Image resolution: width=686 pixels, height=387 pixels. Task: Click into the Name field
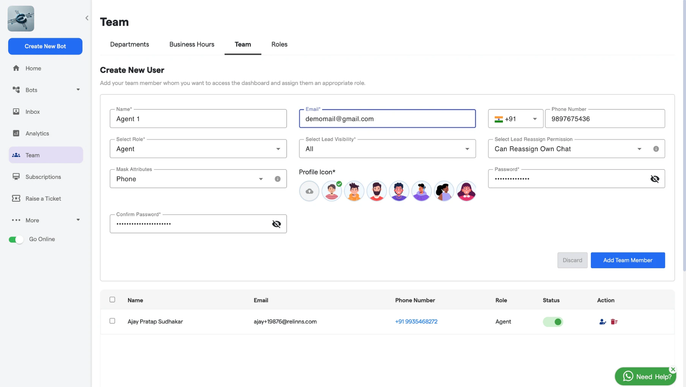pyautogui.click(x=198, y=119)
